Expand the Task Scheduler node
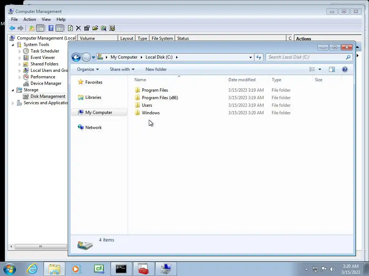 (19, 51)
